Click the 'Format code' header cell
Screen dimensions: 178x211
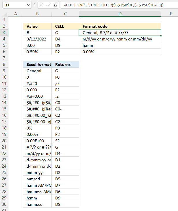tap(120, 26)
